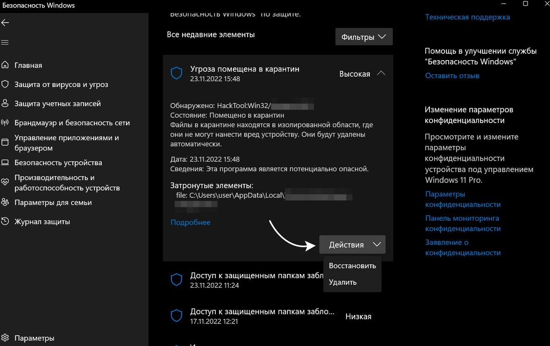Click the wireless icon for Брандмауэр

(x=5, y=123)
